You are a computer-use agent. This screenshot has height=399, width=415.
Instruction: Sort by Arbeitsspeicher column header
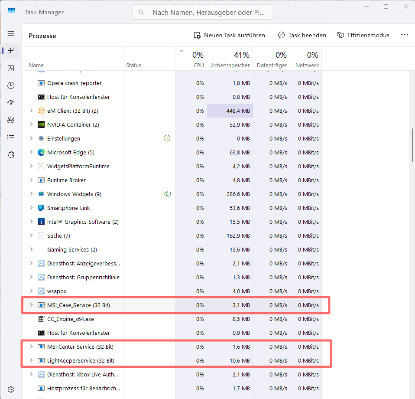tap(230, 59)
